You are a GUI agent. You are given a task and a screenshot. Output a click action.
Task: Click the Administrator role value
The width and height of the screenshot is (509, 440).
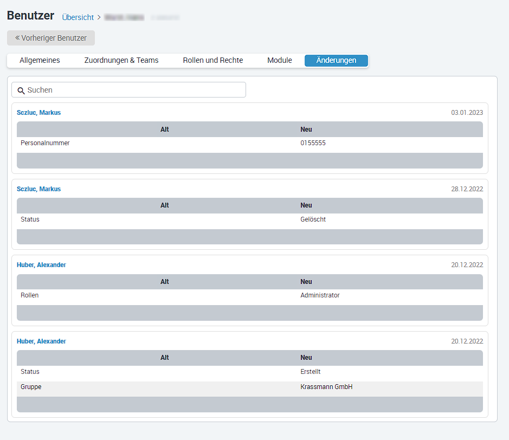pos(320,295)
